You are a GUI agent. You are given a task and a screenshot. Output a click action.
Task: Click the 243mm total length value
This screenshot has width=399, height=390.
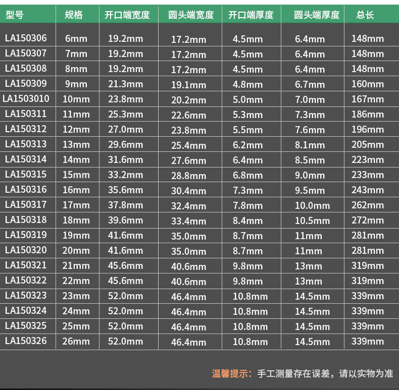point(368,190)
